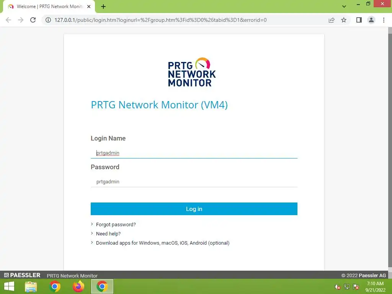Open the Windows Start menu
This screenshot has height=294, width=392.
click(x=9, y=286)
